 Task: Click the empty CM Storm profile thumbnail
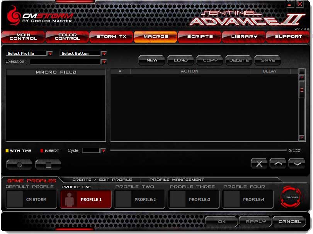pyautogui.click(x=15, y=199)
